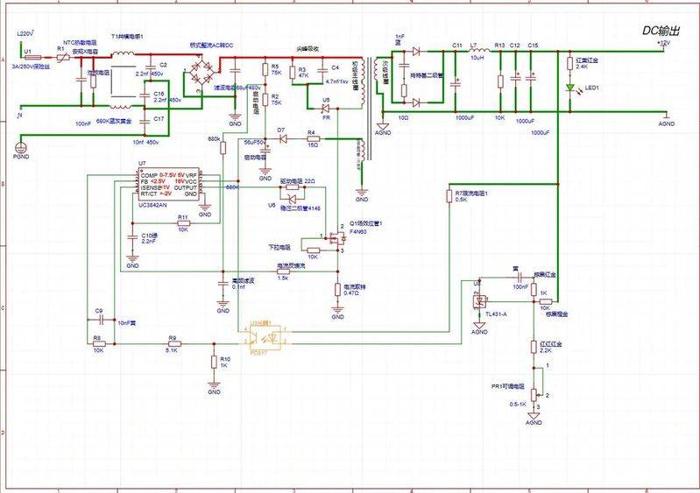The height and width of the screenshot is (493, 700).
Task: Select the PR1 potentiometer symbol
Action: tap(534, 395)
